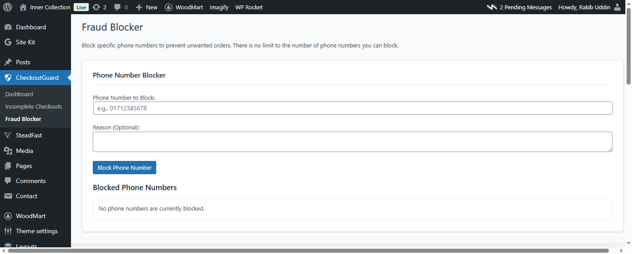The image size is (632, 254).
Task: Click the user avatar icon
Action: [x=617, y=7]
